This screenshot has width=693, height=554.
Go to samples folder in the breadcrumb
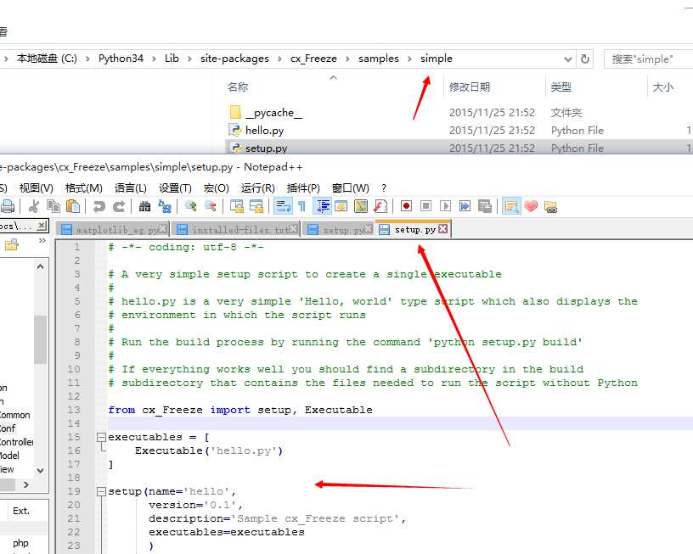pyautogui.click(x=379, y=59)
